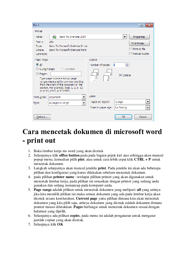The width and height of the screenshot is (186, 263).
Task: Click the uncollated pages illustration icon
Action: (108, 75)
